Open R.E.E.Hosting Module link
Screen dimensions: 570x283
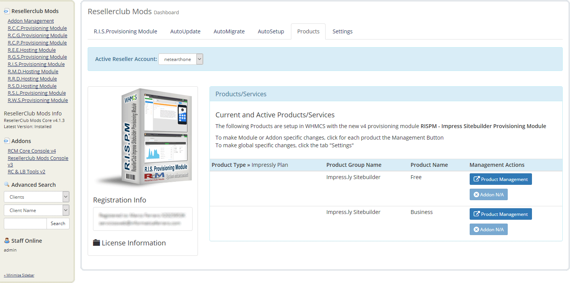pos(32,50)
